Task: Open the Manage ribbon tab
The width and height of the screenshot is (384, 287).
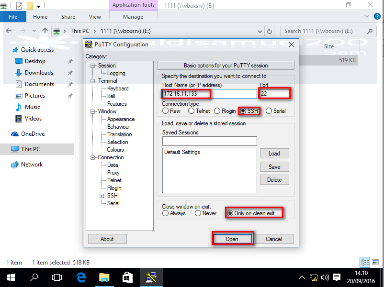Action: 133,17
